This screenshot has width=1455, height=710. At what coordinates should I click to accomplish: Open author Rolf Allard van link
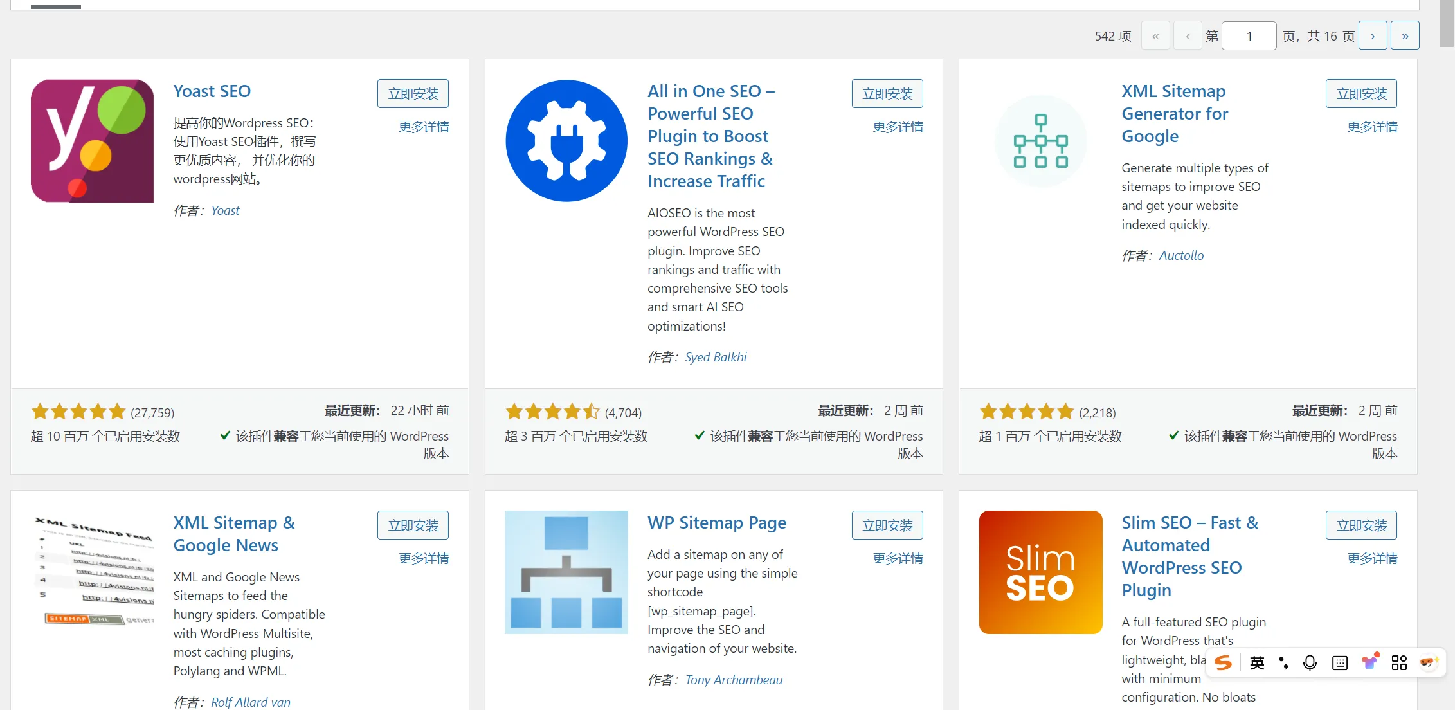tap(251, 702)
